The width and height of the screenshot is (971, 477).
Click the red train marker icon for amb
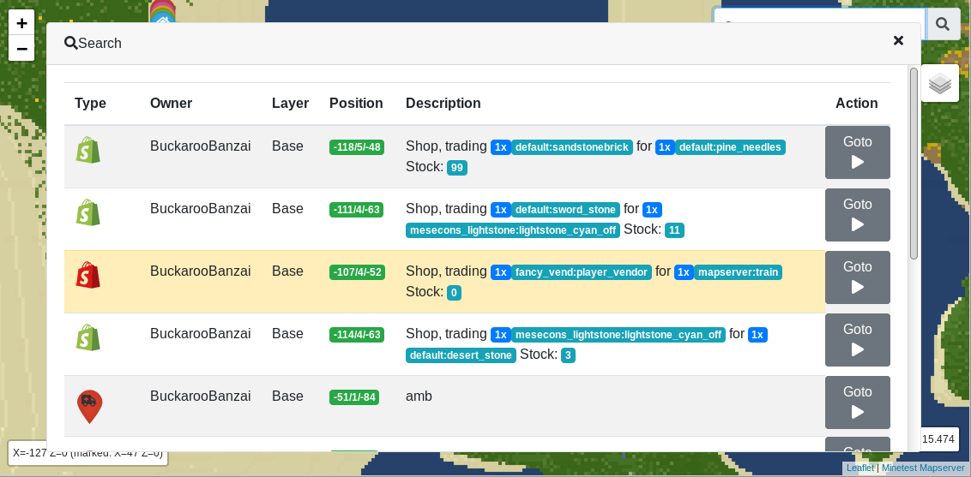click(89, 407)
